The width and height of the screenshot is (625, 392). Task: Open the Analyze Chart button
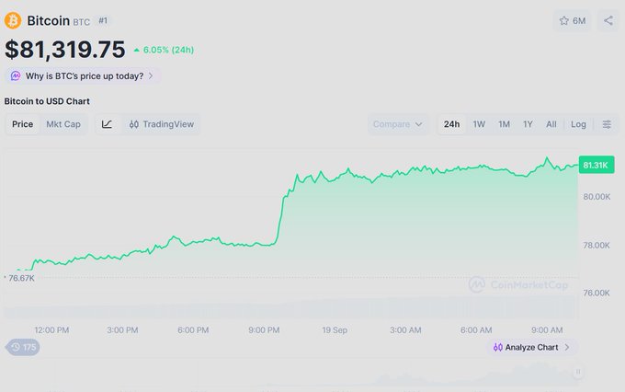(531, 347)
